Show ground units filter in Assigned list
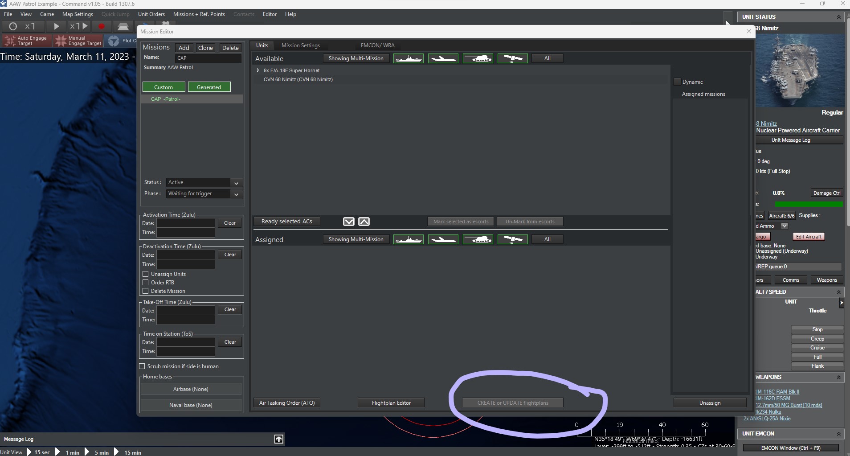Viewport: 850px width, 456px height. click(x=478, y=239)
